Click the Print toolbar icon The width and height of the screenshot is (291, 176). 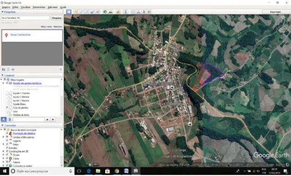pos(139,12)
